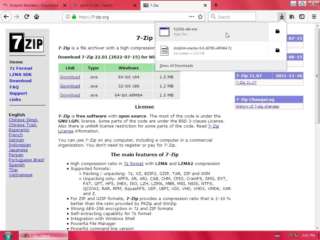The image size is (320, 240).
Task: Open the 7-Zip 21.07 news link
Action: [x=246, y=82]
